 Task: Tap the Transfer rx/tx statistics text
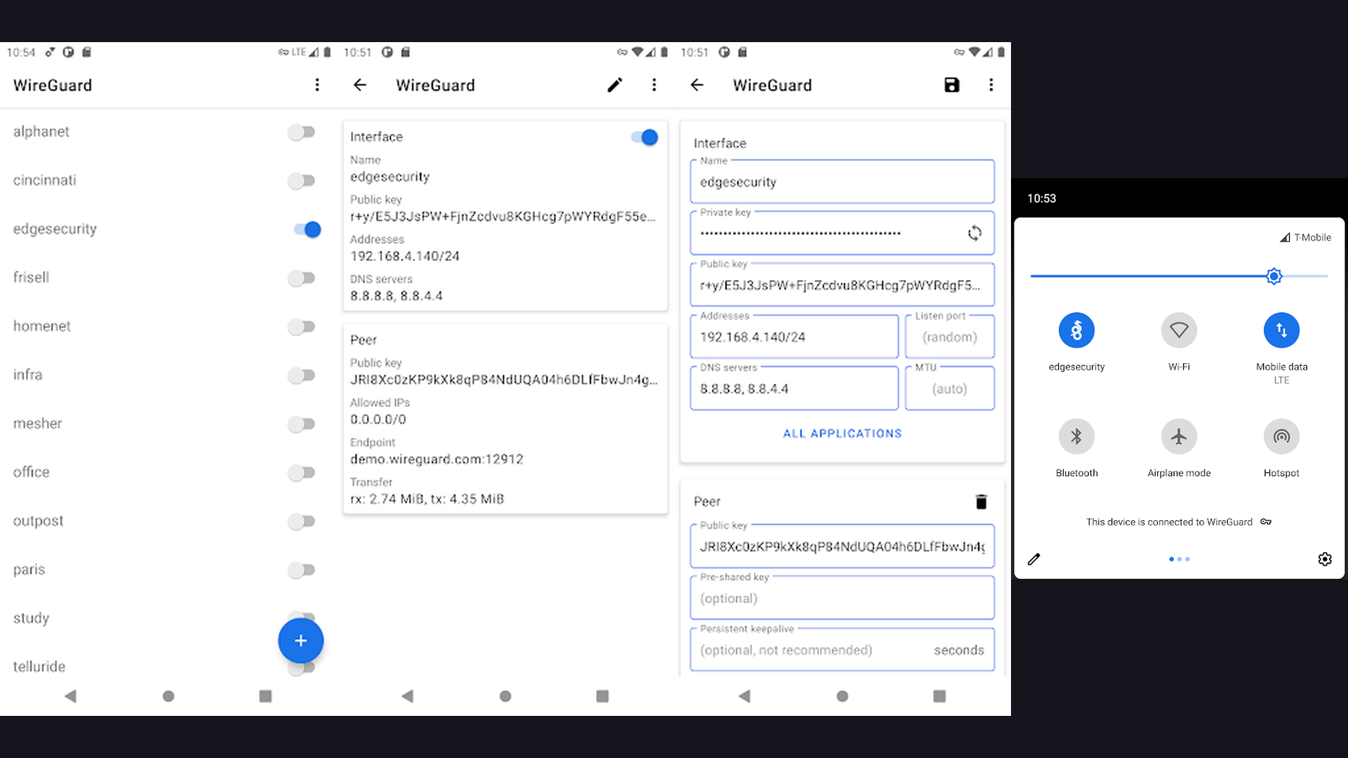(x=427, y=499)
